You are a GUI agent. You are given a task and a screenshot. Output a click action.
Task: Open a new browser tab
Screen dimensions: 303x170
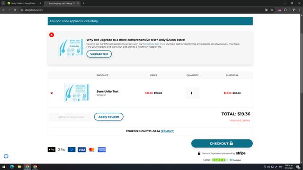[x=83, y=3]
